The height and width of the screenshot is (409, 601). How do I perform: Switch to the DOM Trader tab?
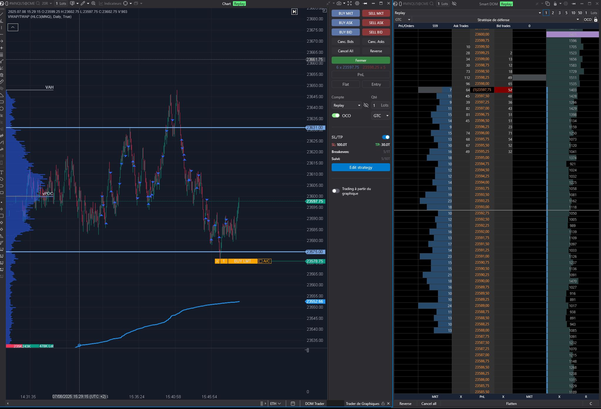(315, 404)
